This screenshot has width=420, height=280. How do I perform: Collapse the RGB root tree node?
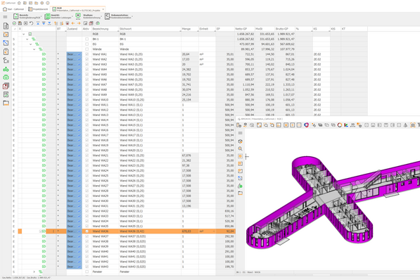tap(24, 34)
